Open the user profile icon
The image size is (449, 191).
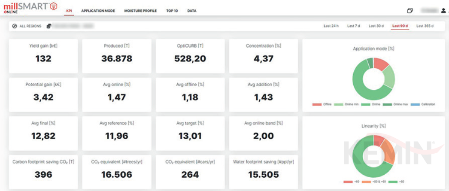coord(444,11)
